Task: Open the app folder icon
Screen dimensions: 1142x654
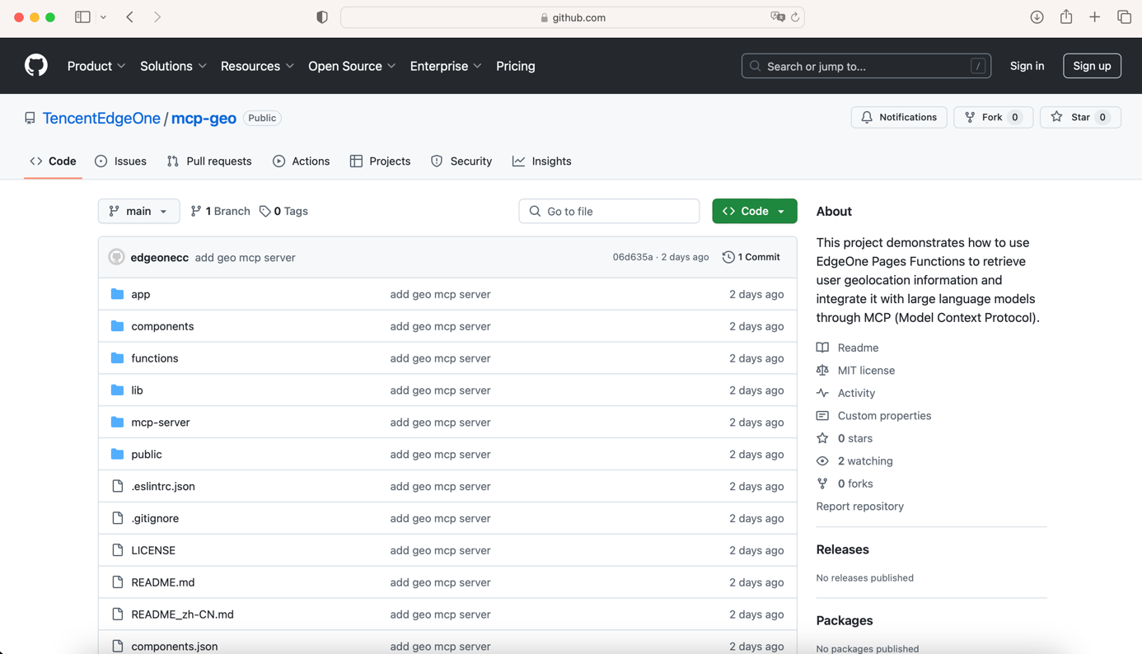Action: click(x=117, y=294)
